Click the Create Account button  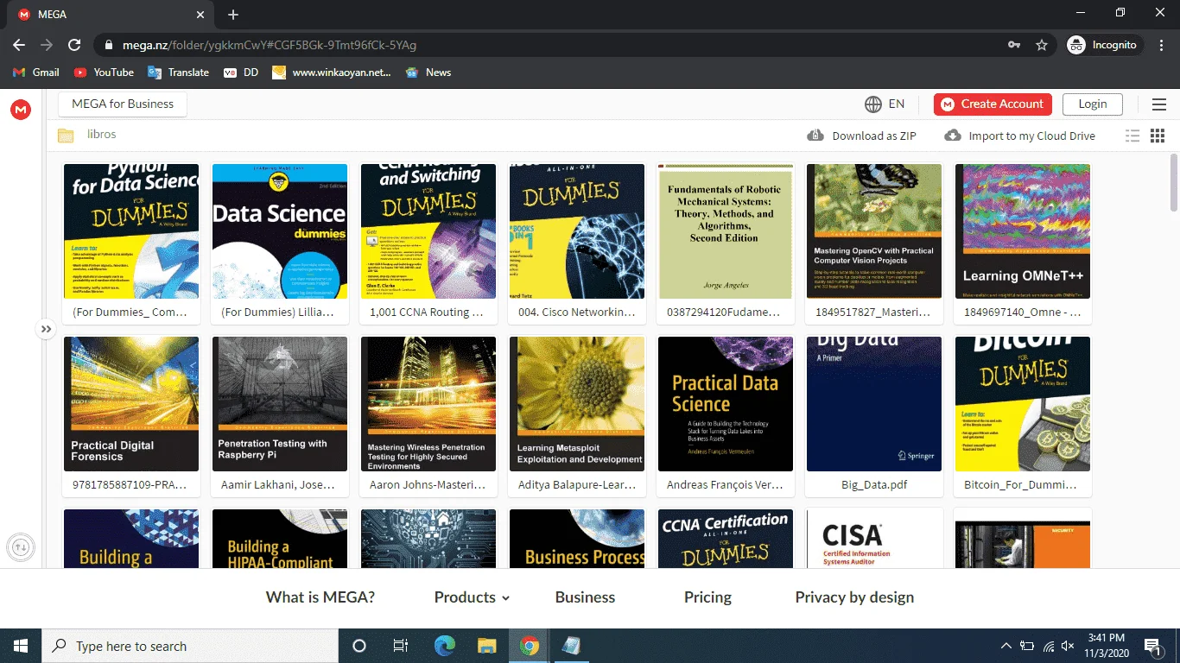pyautogui.click(x=993, y=104)
